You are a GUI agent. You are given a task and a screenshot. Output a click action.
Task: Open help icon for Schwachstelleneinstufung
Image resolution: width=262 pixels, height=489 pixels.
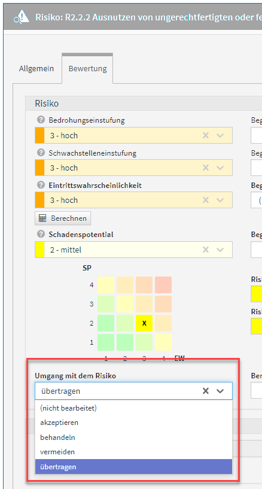point(41,153)
